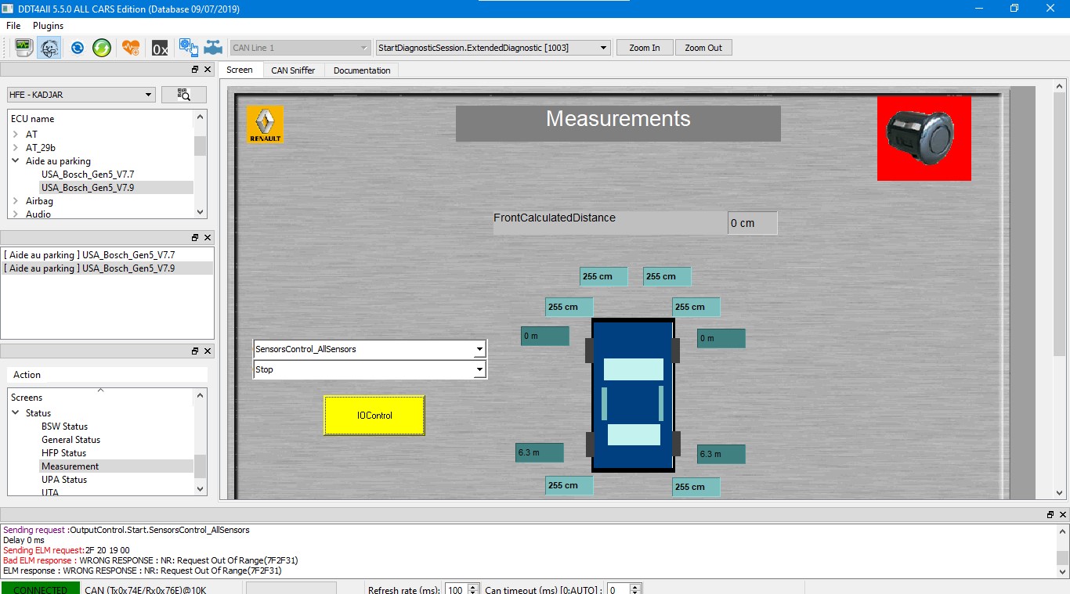Click the Zoom Out button
The width and height of the screenshot is (1070, 594).
click(703, 48)
